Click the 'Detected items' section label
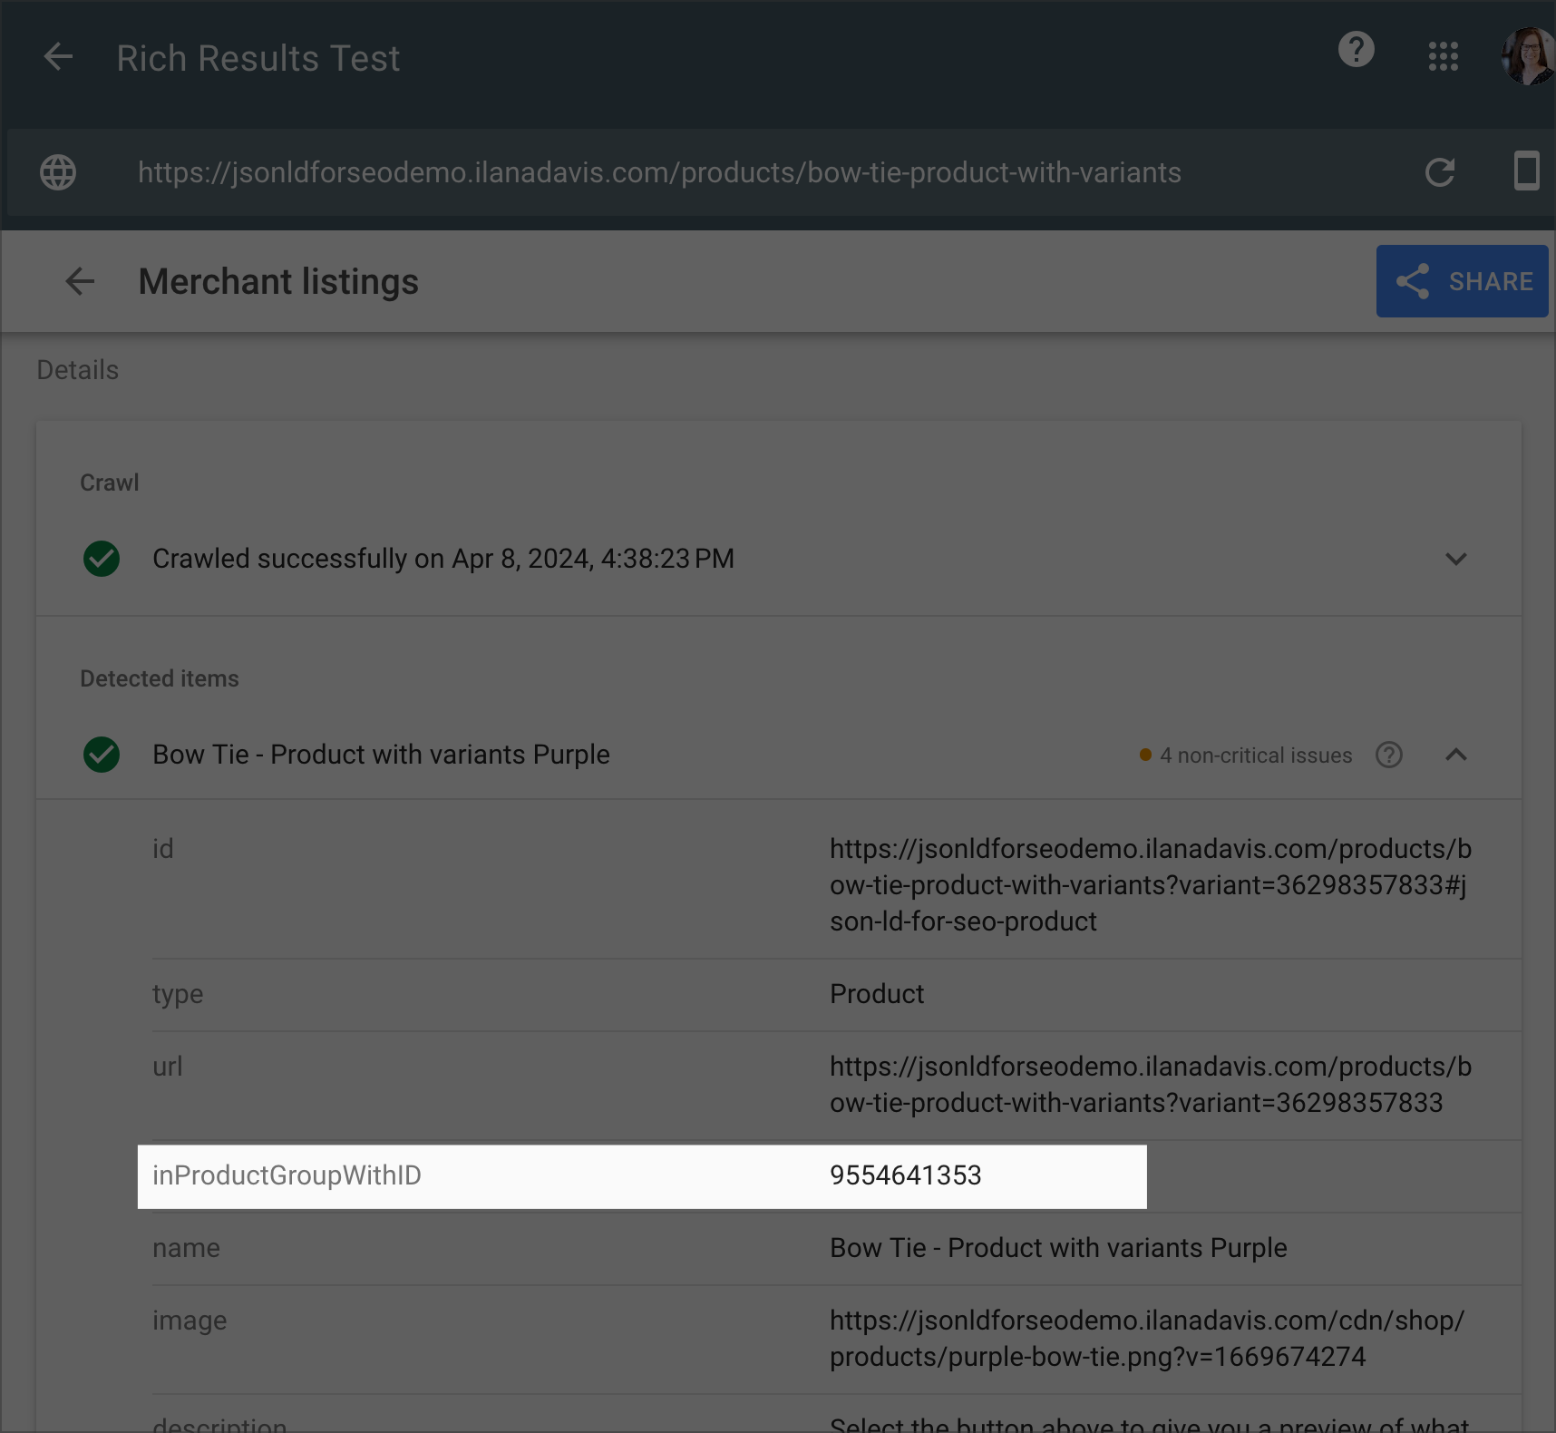The image size is (1556, 1433). 160,678
